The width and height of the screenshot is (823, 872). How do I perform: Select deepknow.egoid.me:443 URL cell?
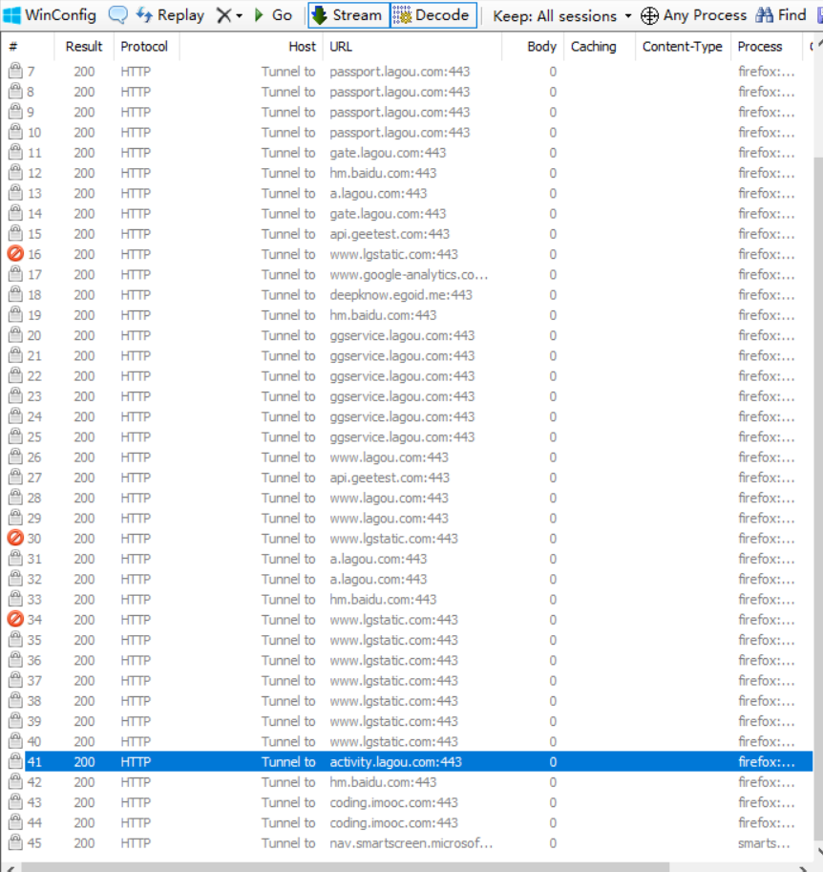pyautogui.click(x=400, y=295)
